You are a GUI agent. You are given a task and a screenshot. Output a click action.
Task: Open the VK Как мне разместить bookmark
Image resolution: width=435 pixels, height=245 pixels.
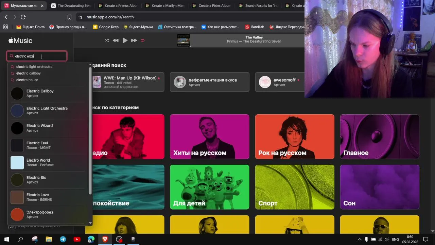coord(221,27)
